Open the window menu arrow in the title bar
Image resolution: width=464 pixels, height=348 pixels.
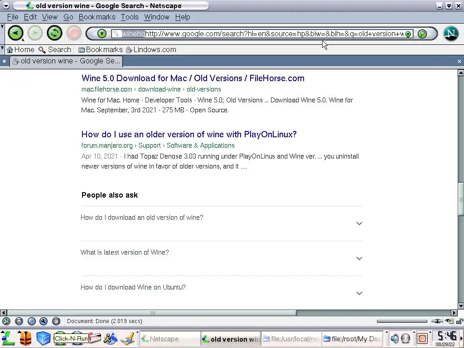tap(6, 5)
